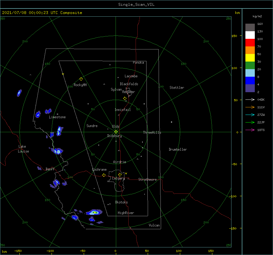Click the Cochrane town label

click(x=99, y=169)
